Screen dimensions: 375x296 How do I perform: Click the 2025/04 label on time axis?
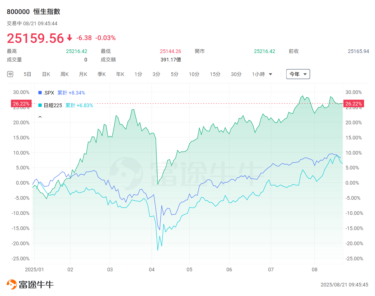pyautogui.click(x=152, y=270)
